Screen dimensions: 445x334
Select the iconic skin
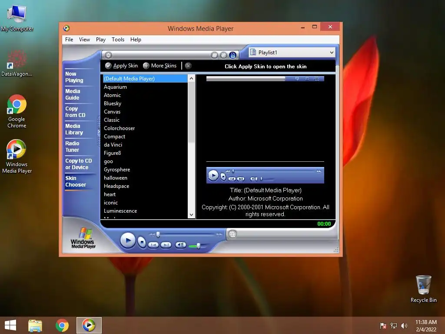[x=145, y=202]
